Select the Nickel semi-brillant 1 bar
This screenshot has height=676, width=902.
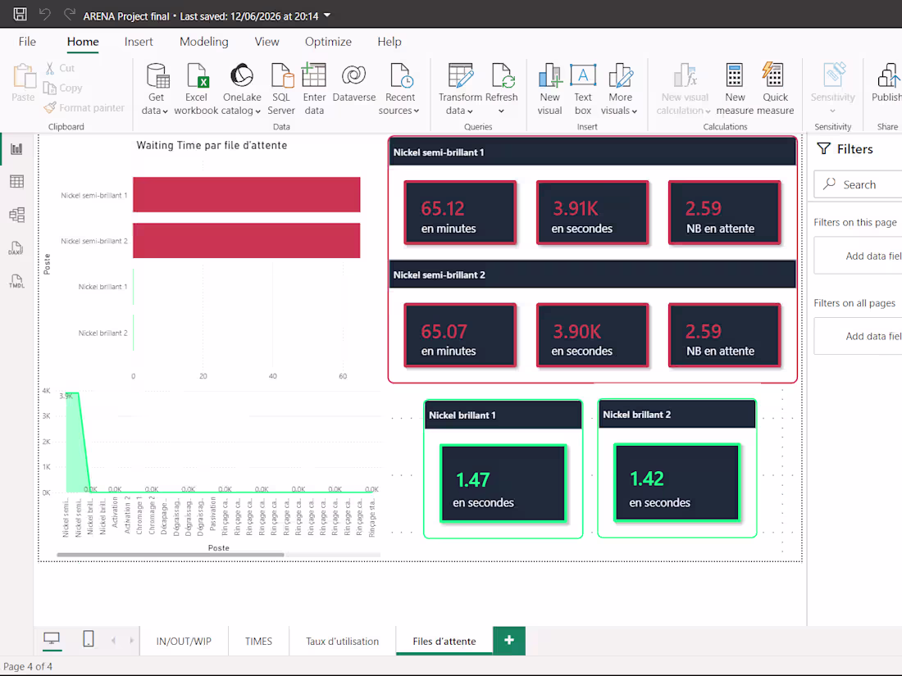[x=246, y=195]
